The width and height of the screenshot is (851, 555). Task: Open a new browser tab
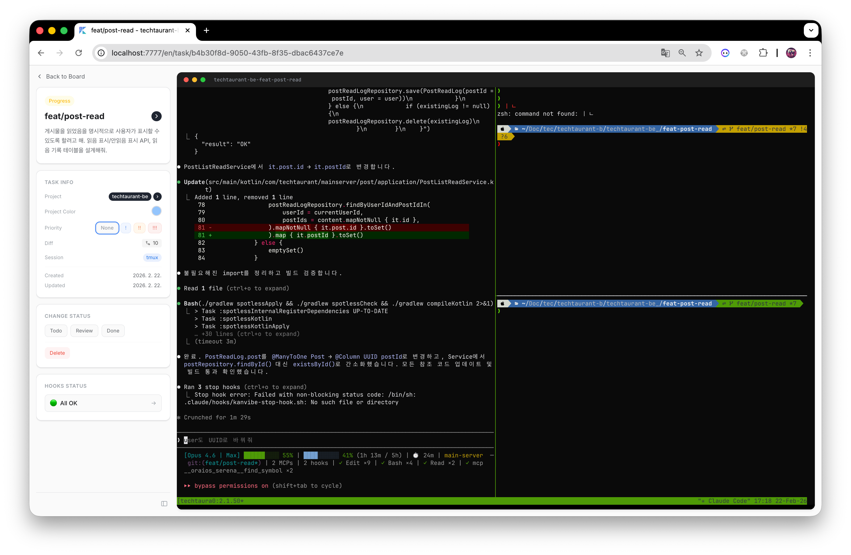tap(206, 30)
